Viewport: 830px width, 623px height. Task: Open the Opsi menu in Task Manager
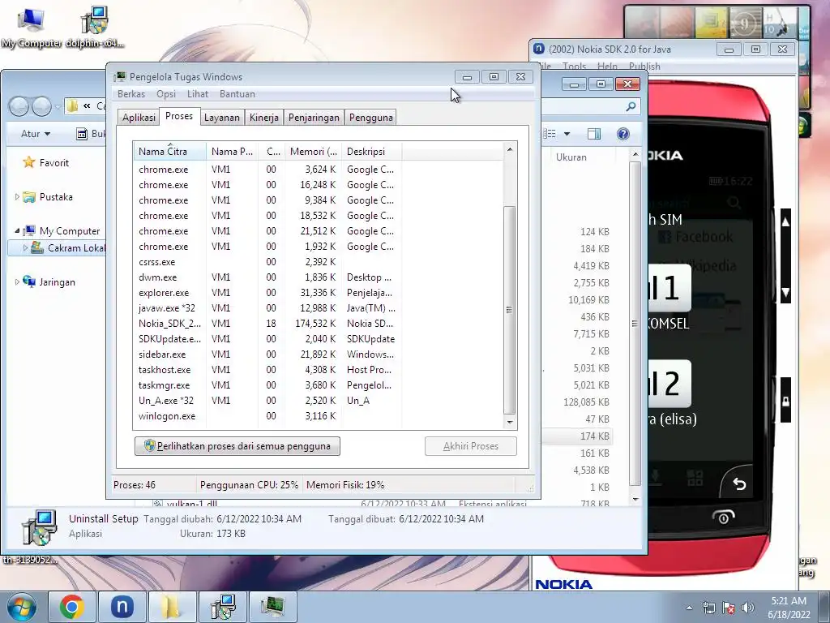click(x=166, y=94)
